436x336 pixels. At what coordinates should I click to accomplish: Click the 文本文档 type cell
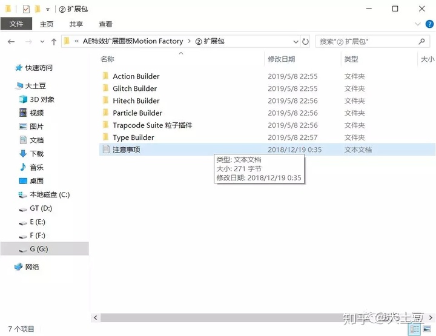click(x=358, y=150)
